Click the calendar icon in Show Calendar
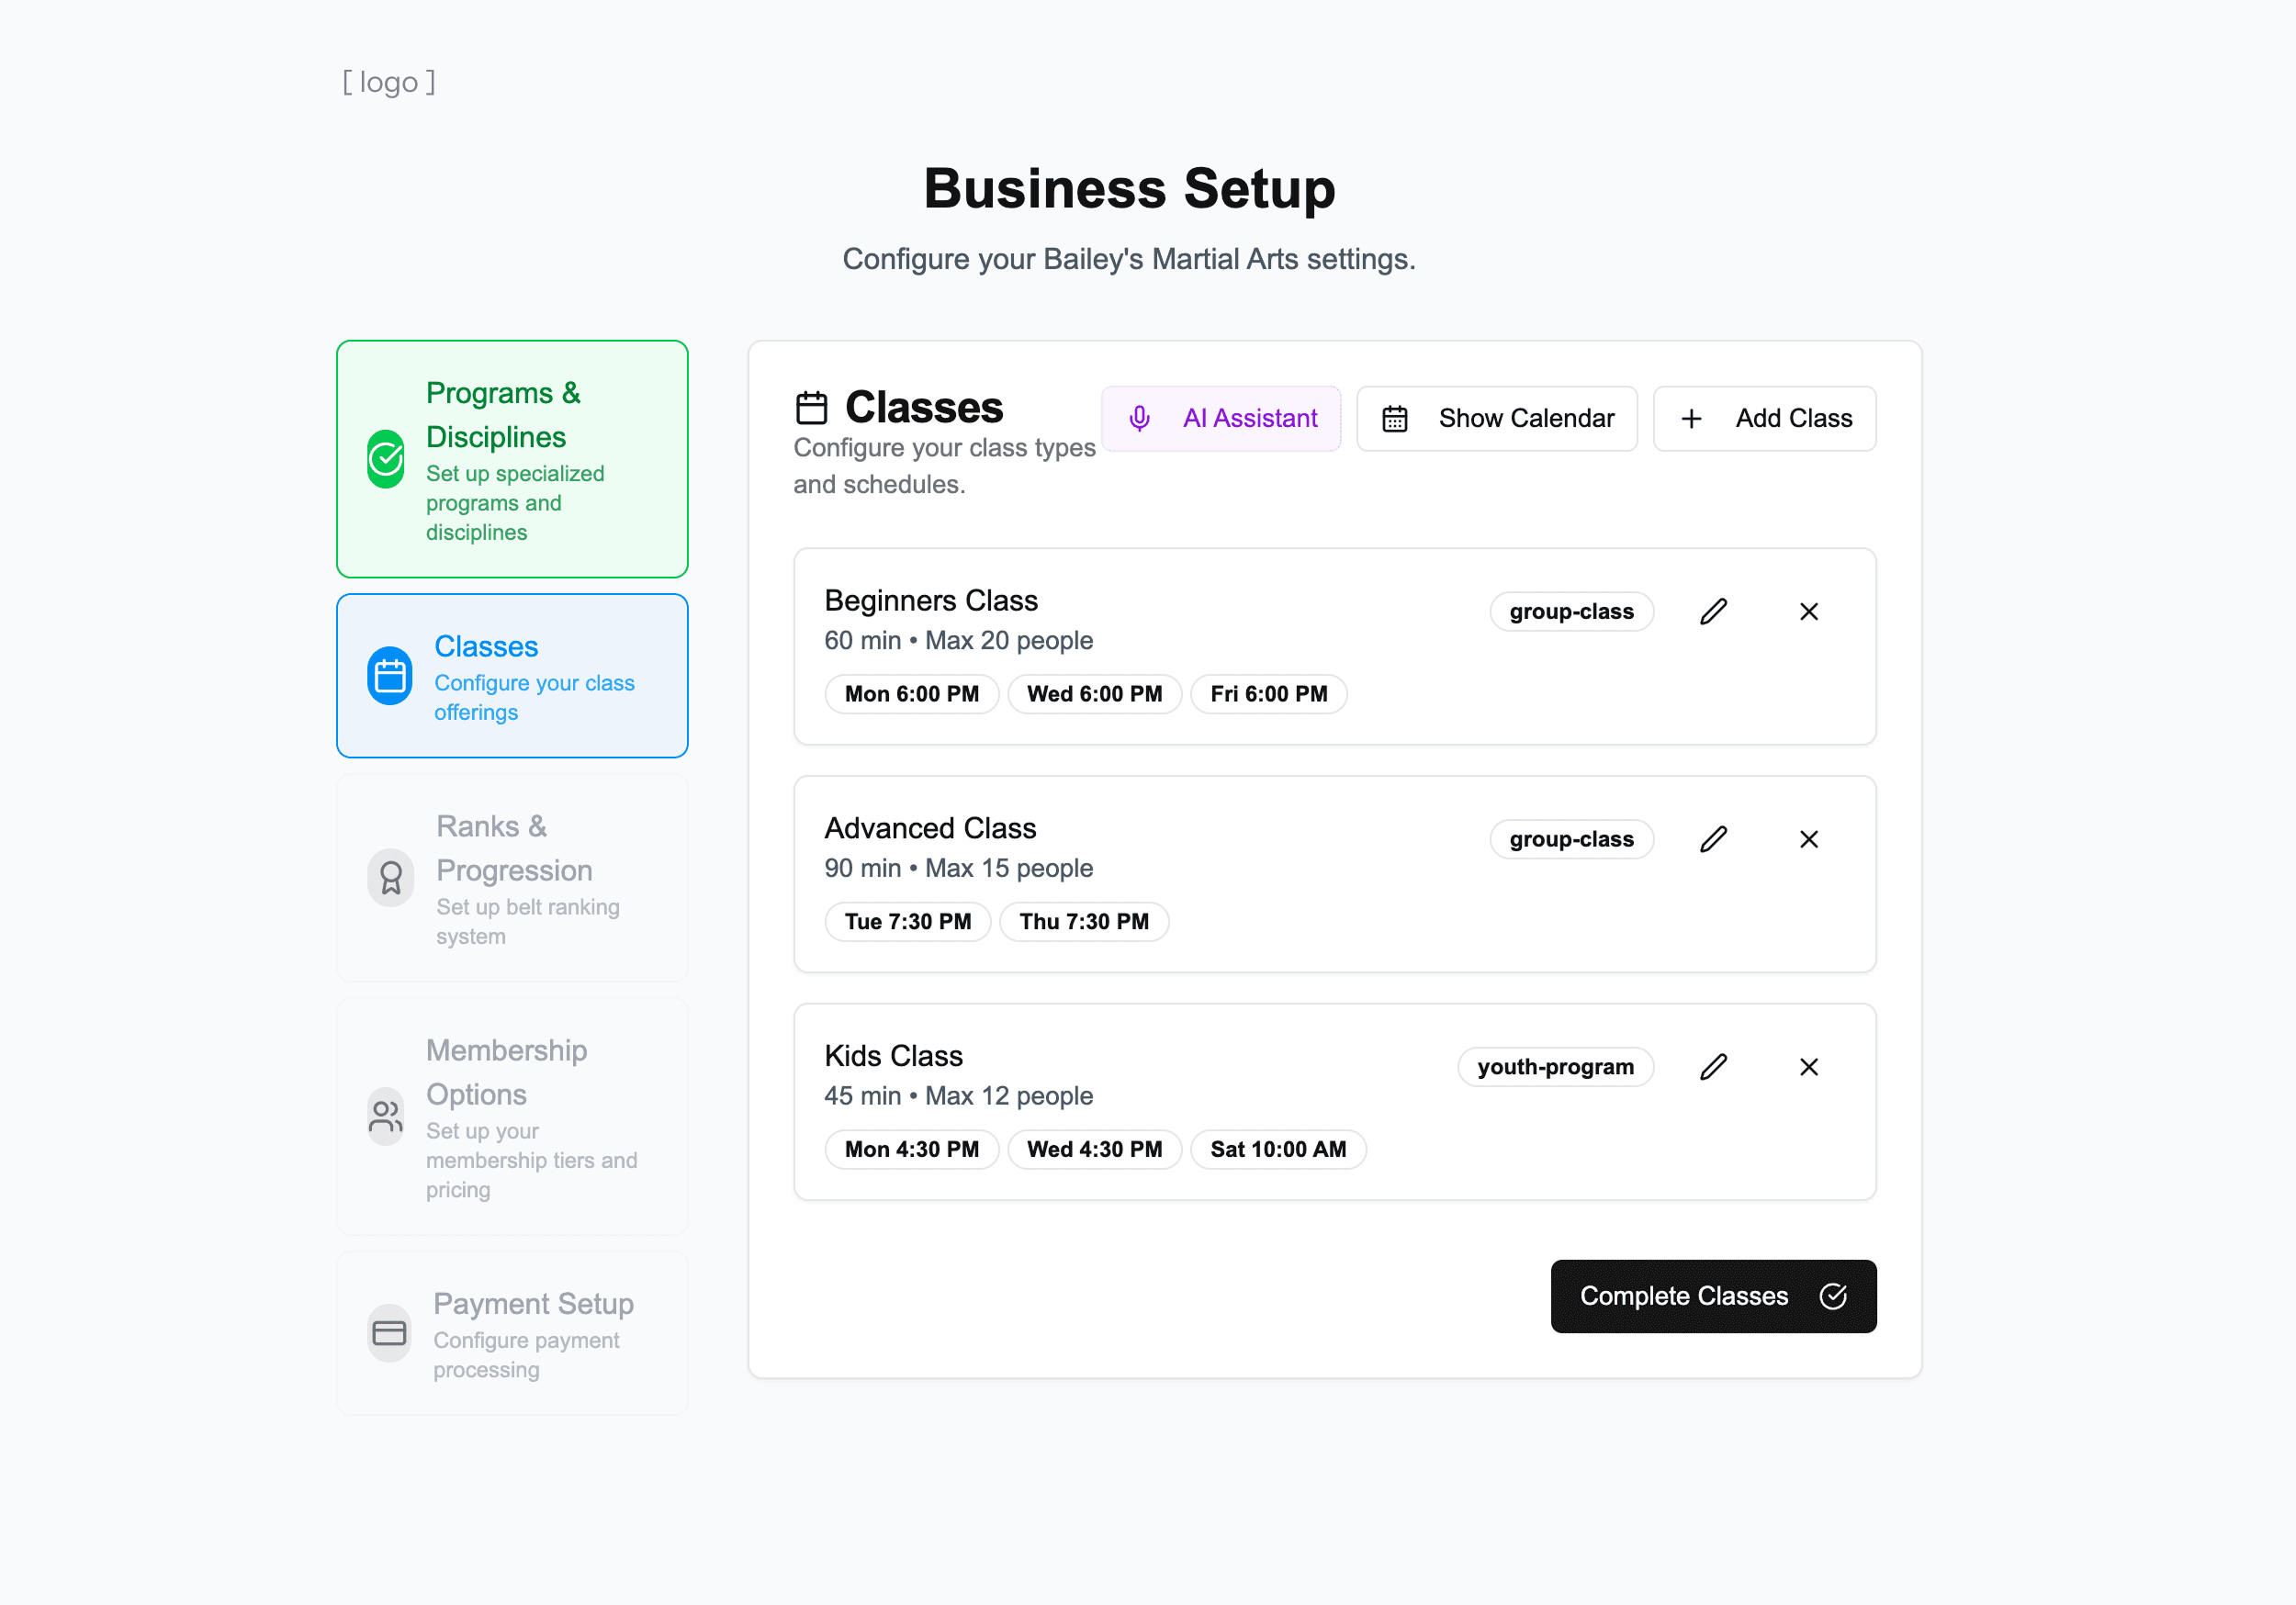This screenshot has width=2296, height=1605. (1394, 418)
